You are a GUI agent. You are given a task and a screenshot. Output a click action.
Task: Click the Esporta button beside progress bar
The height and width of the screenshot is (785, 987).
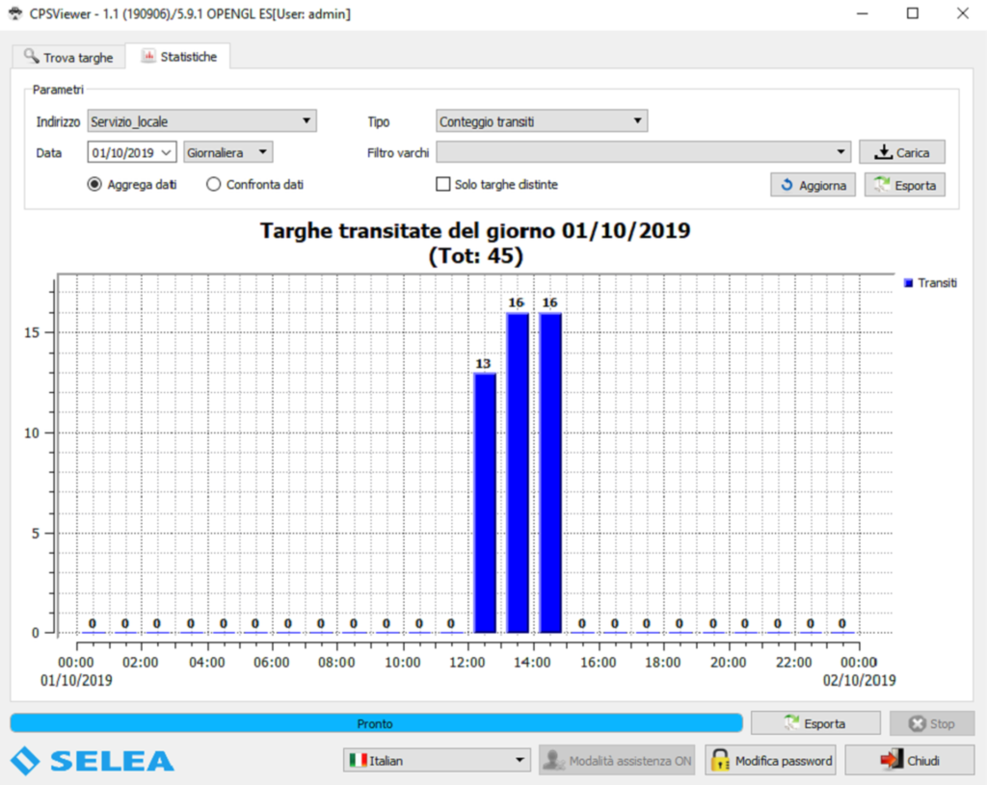[815, 723]
